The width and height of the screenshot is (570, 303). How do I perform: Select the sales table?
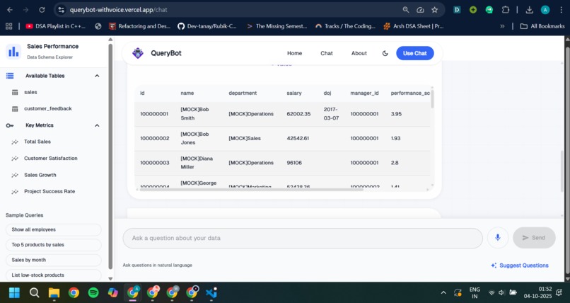[x=30, y=93]
